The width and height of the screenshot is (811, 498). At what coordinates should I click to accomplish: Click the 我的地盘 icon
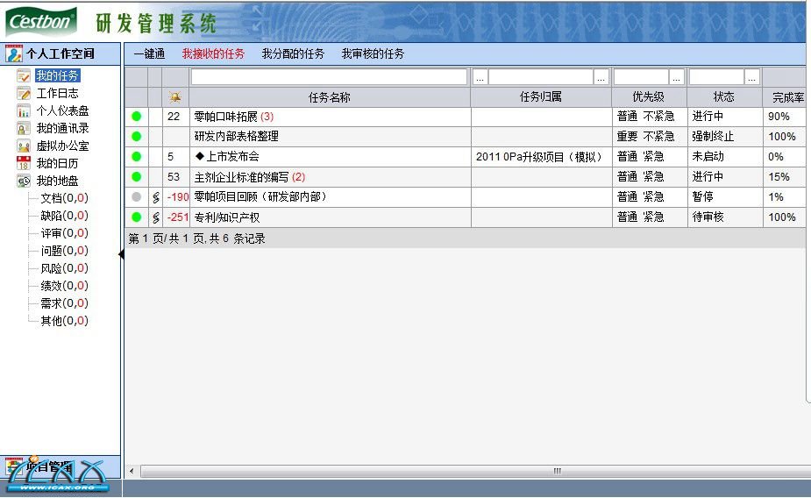pyautogui.click(x=24, y=181)
